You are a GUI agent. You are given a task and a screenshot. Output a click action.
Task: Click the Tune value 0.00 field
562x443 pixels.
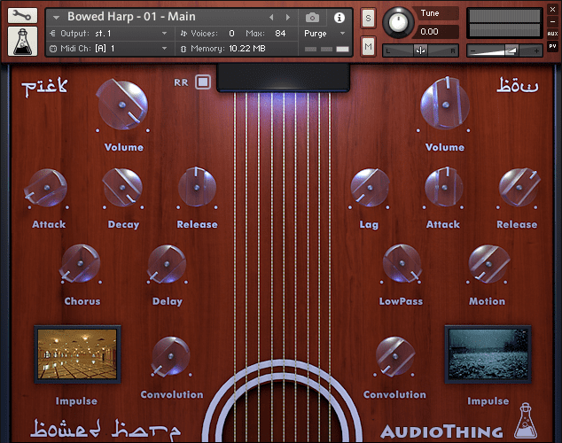coord(436,32)
